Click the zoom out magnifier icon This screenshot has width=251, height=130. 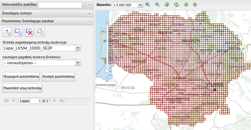(x=157, y=4)
